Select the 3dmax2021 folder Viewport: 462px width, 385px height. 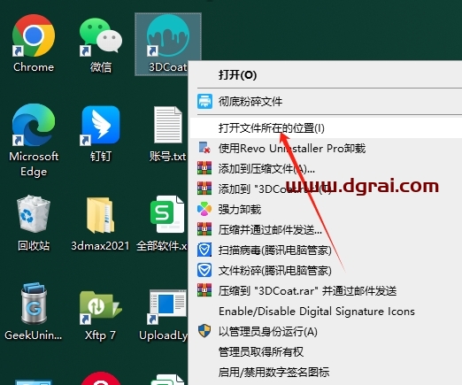[x=100, y=223]
